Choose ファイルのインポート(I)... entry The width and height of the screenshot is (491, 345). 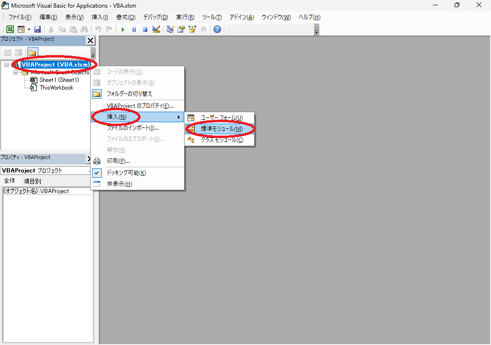click(138, 128)
